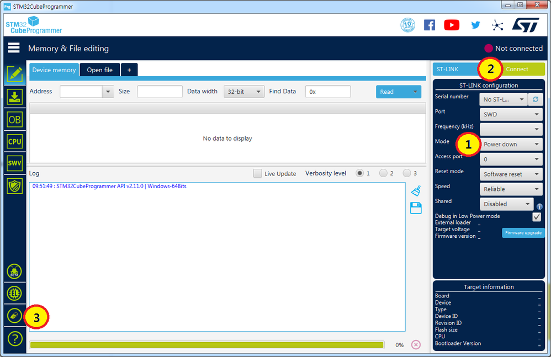
Task: Open security shield icon in sidebar
Action: (x=14, y=186)
